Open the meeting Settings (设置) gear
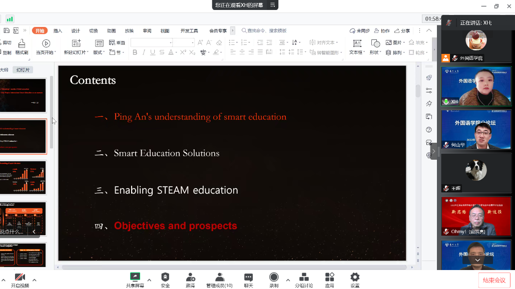The width and height of the screenshot is (515, 289). pos(354,280)
